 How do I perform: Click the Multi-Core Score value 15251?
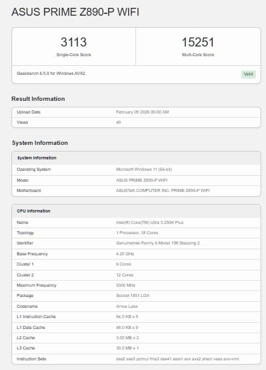point(198,42)
